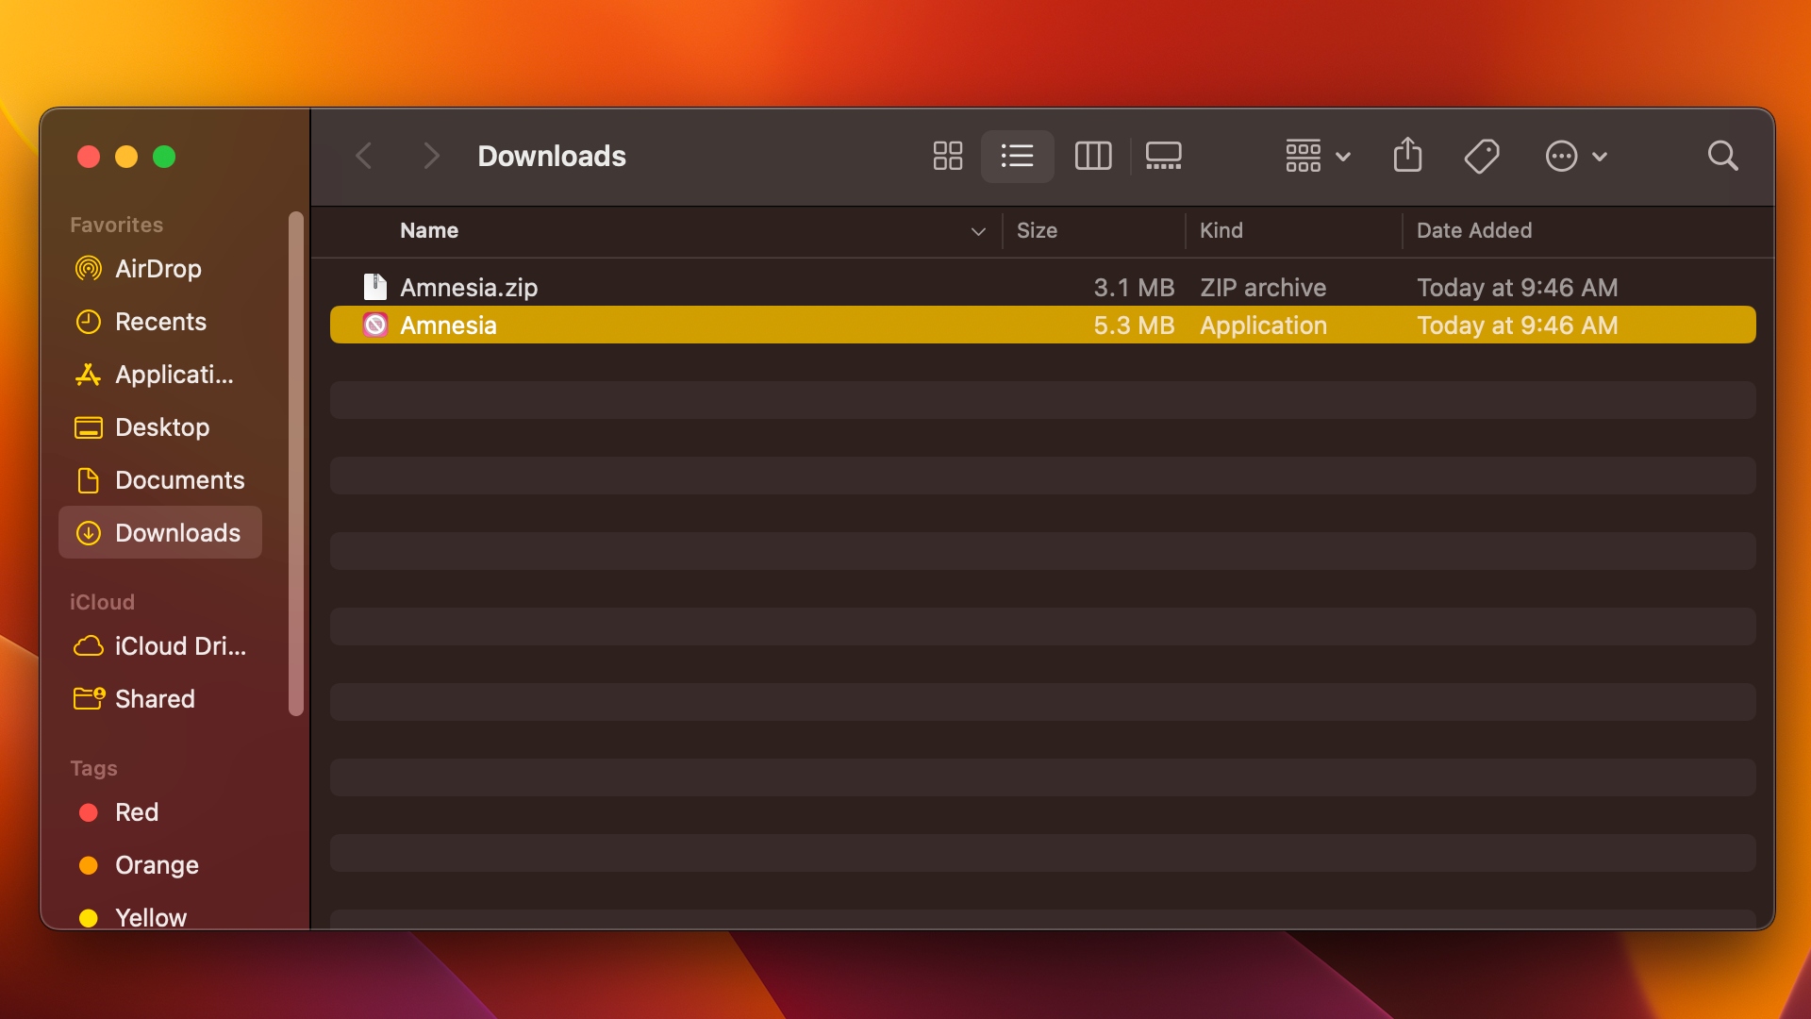Open the Group By options dropdown
The image size is (1811, 1019).
click(1318, 156)
